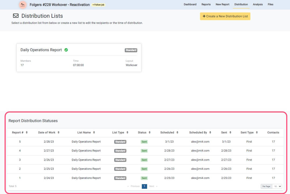This screenshot has width=290, height=194.
Task: Click Create a New Distribution List
Action: click(225, 16)
